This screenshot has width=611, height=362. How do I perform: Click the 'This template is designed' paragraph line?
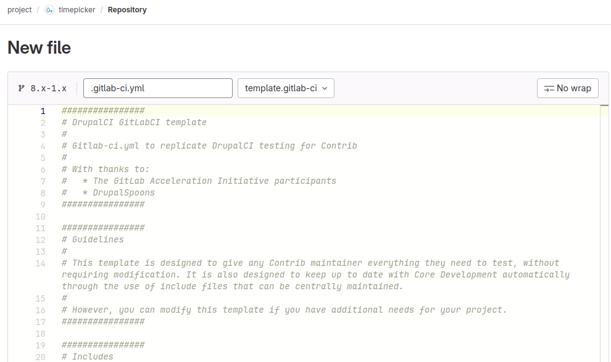(315, 275)
